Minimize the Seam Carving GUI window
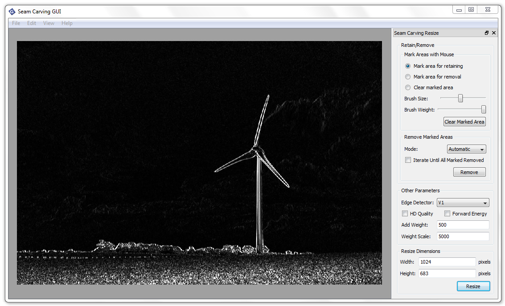505x306 pixels. click(x=459, y=10)
